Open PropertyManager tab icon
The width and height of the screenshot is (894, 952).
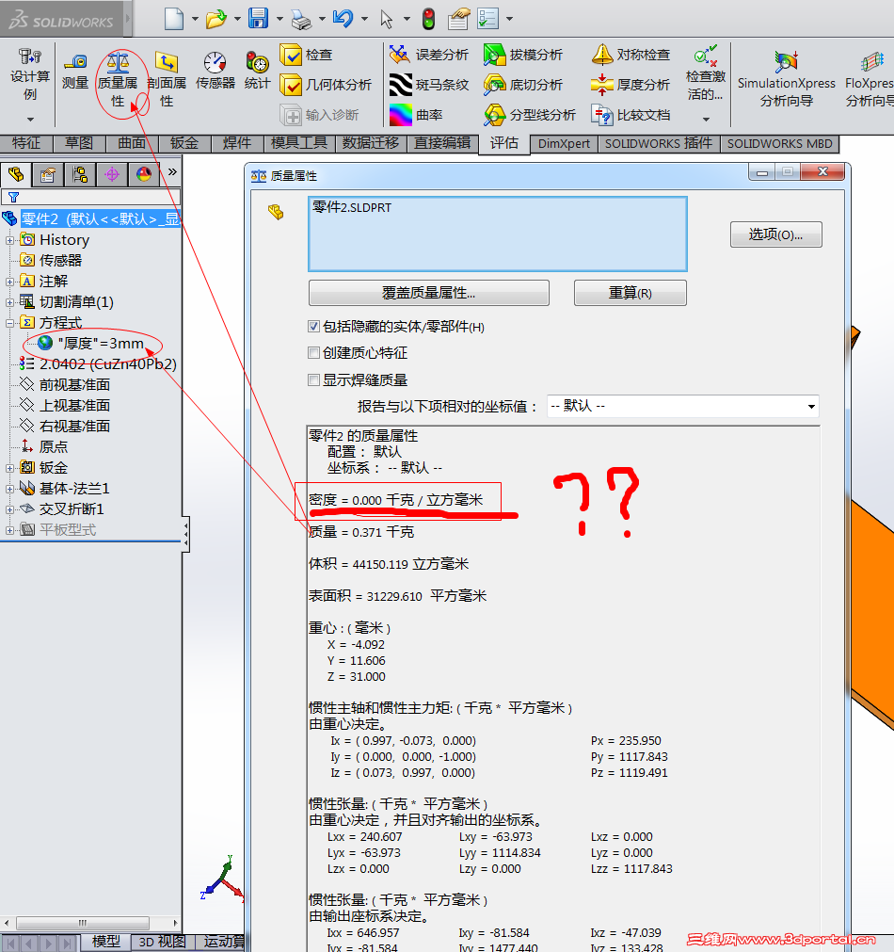pos(48,175)
